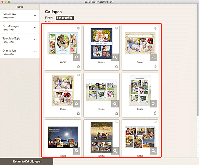Screen dimensions: 199x165
Task: Choose the Modern navy family collage thumbnail
Action: point(101,43)
